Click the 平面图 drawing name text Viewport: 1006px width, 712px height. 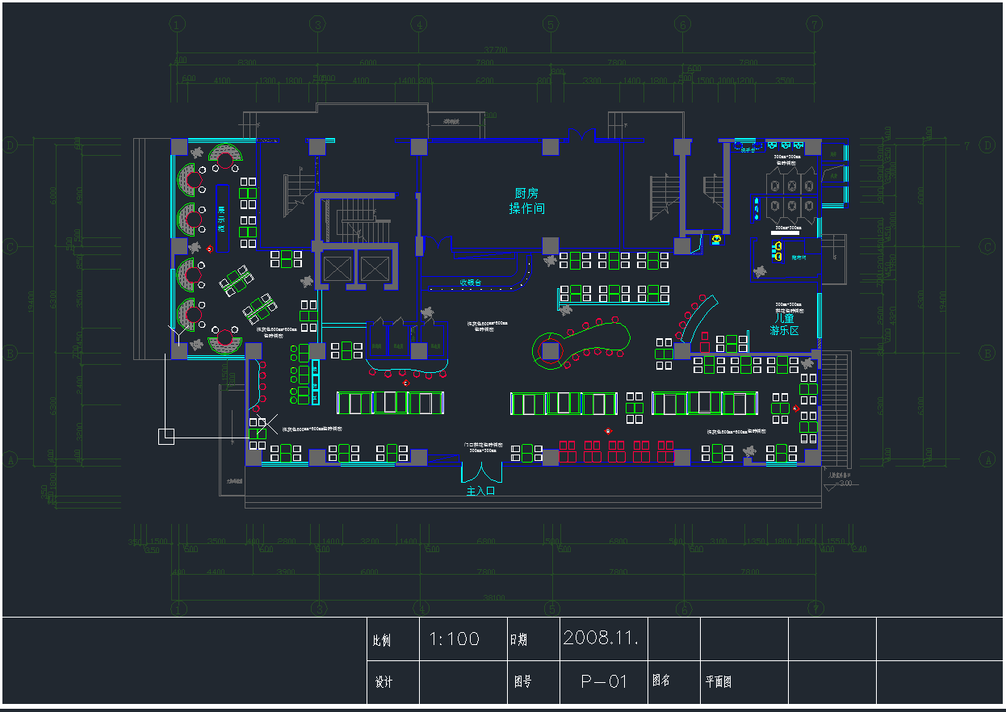click(x=718, y=681)
